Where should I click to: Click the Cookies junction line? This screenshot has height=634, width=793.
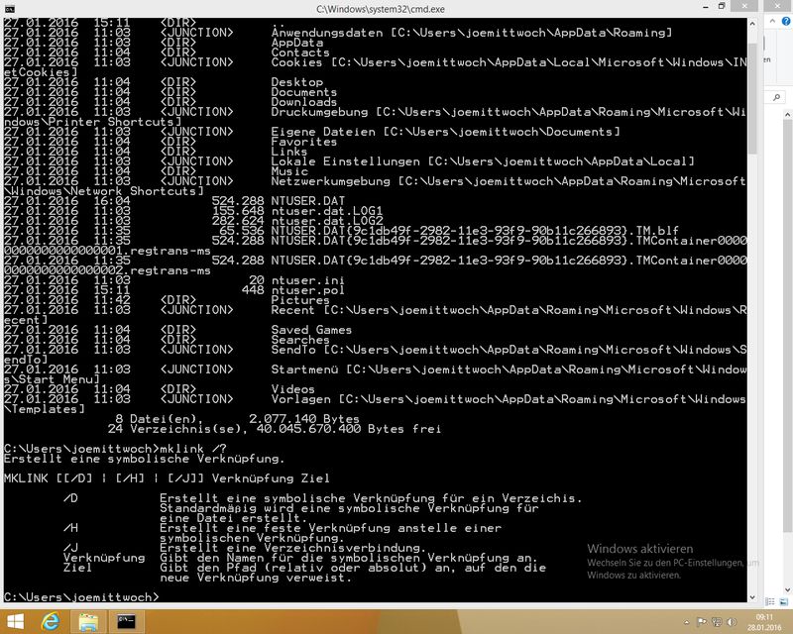point(376,67)
